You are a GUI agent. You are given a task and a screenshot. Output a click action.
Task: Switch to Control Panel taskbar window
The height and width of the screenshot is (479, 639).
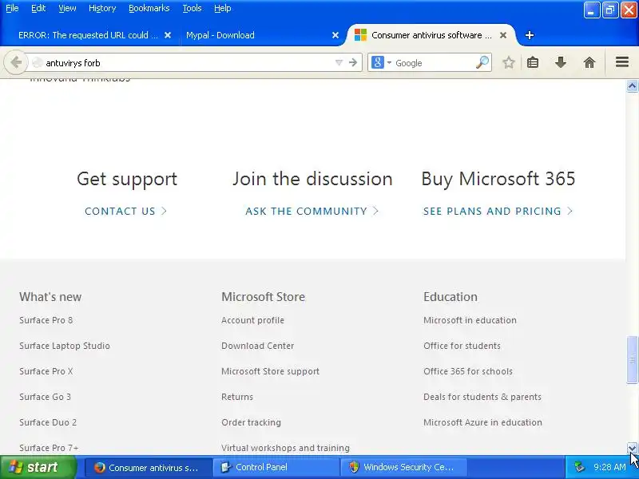tap(275, 468)
